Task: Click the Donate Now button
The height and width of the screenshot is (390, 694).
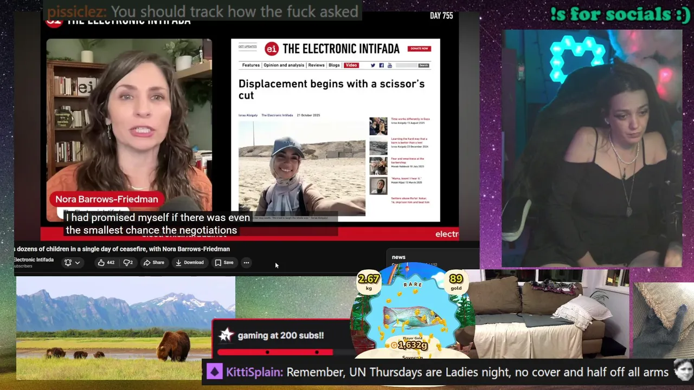Action: tap(419, 48)
